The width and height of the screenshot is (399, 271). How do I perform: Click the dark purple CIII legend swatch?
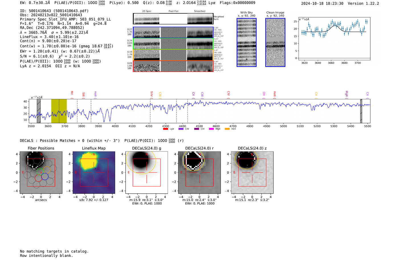coord(196,129)
